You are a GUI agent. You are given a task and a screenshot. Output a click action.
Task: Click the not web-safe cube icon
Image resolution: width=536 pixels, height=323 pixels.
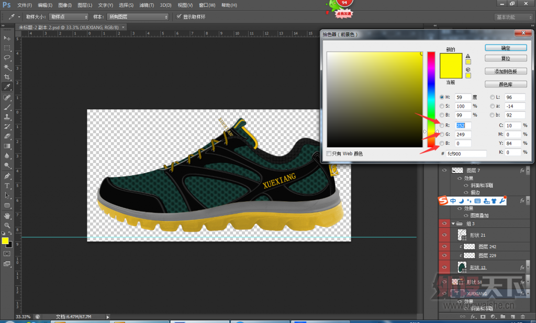(468, 70)
